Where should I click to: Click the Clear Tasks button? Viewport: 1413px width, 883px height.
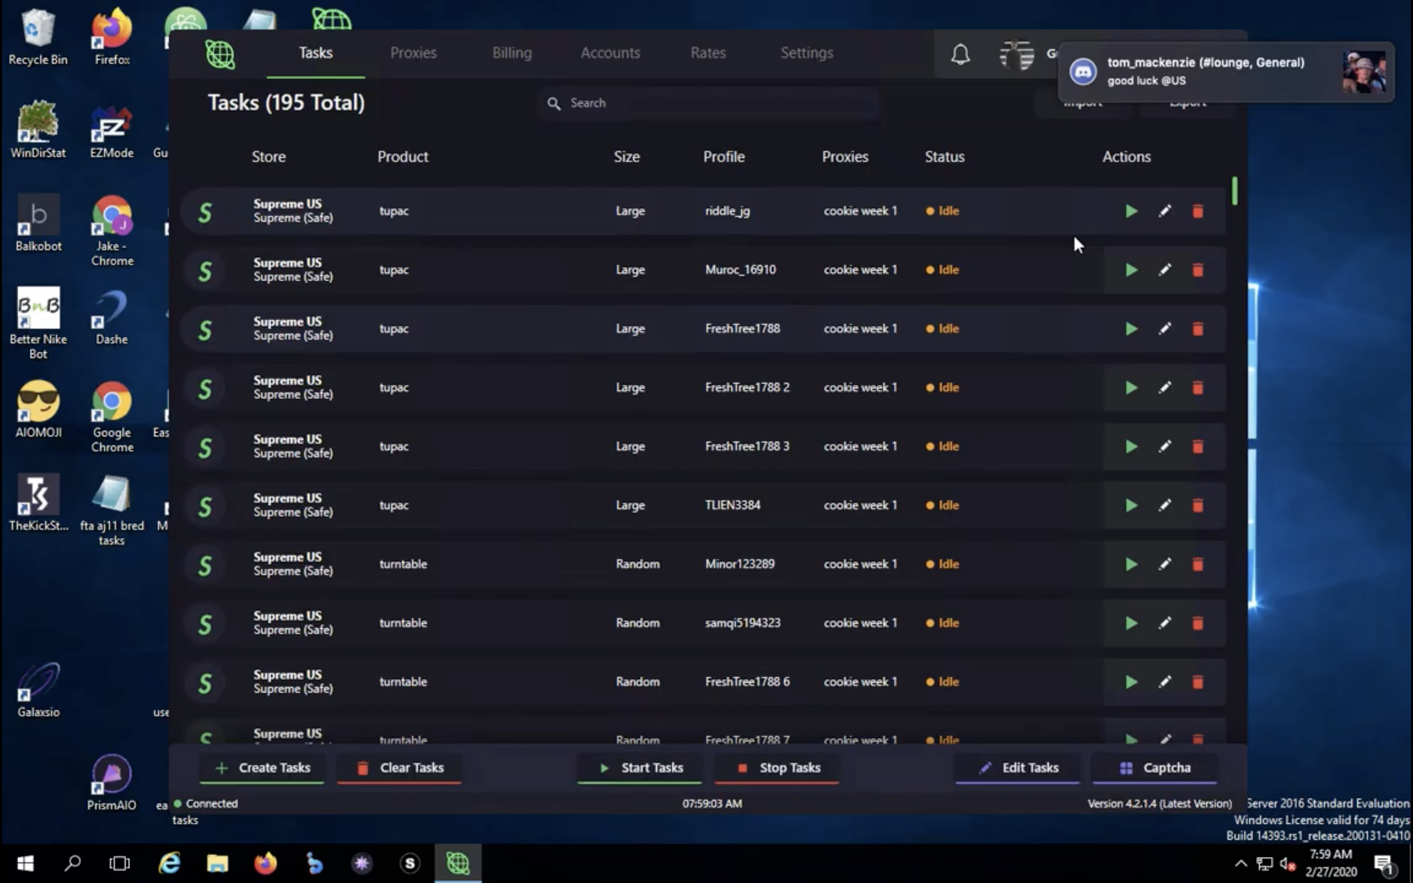(x=399, y=768)
